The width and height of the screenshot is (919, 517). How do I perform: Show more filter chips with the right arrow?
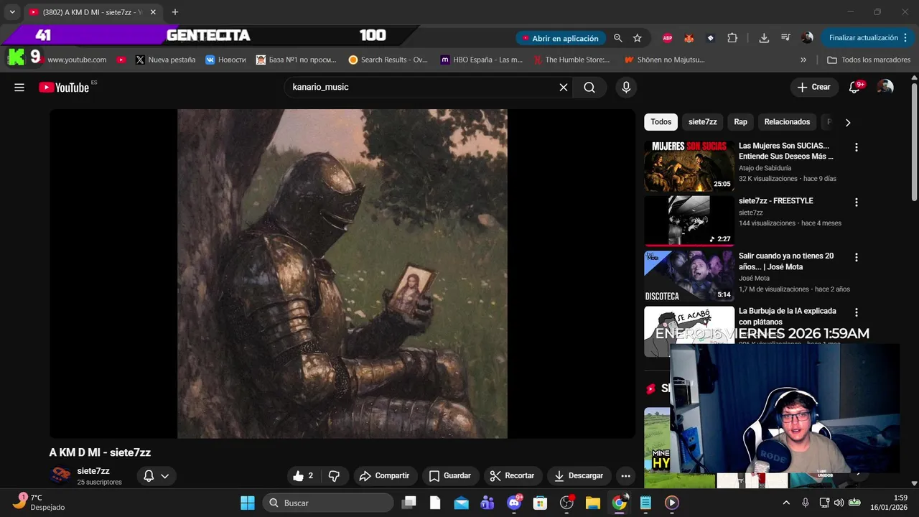click(x=848, y=122)
